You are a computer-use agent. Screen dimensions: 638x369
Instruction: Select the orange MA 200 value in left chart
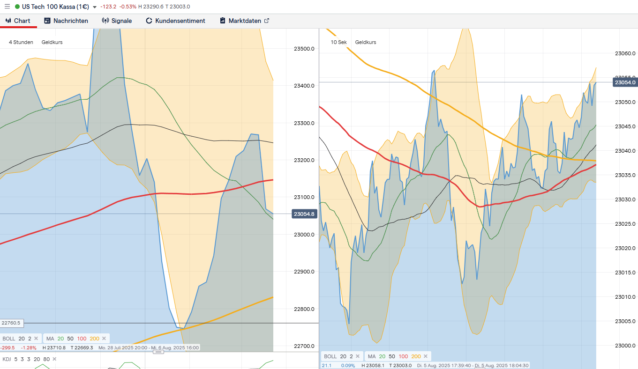[x=95, y=338]
